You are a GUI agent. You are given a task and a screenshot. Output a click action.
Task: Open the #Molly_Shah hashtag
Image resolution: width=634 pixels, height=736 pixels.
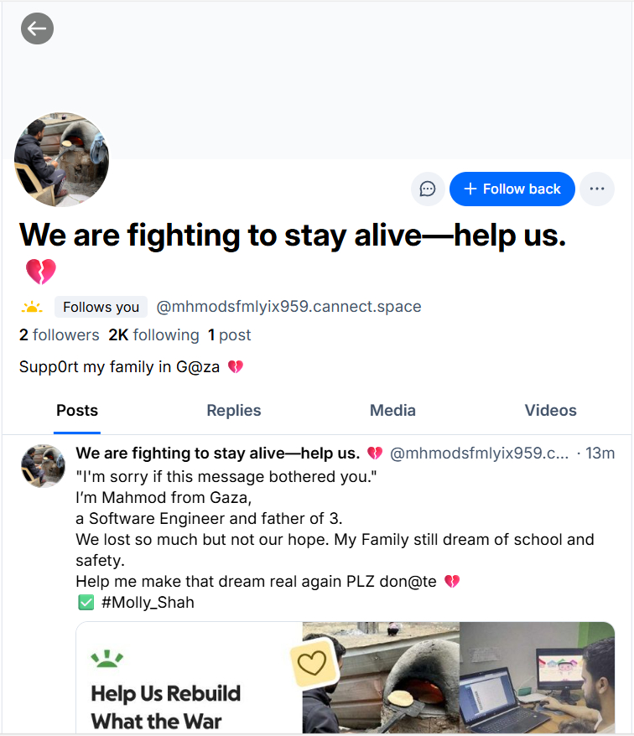148,602
